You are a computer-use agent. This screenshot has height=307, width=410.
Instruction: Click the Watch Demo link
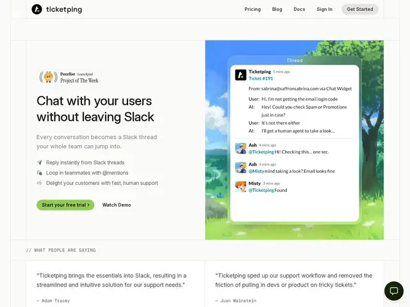pyautogui.click(x=117, y=205)
